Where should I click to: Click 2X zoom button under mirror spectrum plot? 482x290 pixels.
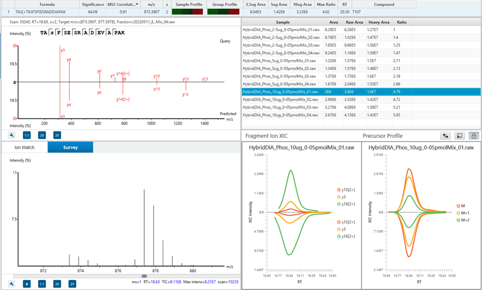click(42, 135)
